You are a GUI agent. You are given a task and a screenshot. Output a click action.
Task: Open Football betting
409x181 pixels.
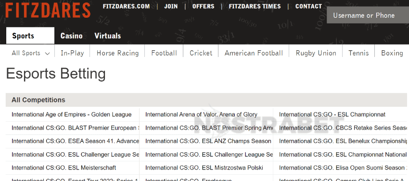tap(164, 53)
